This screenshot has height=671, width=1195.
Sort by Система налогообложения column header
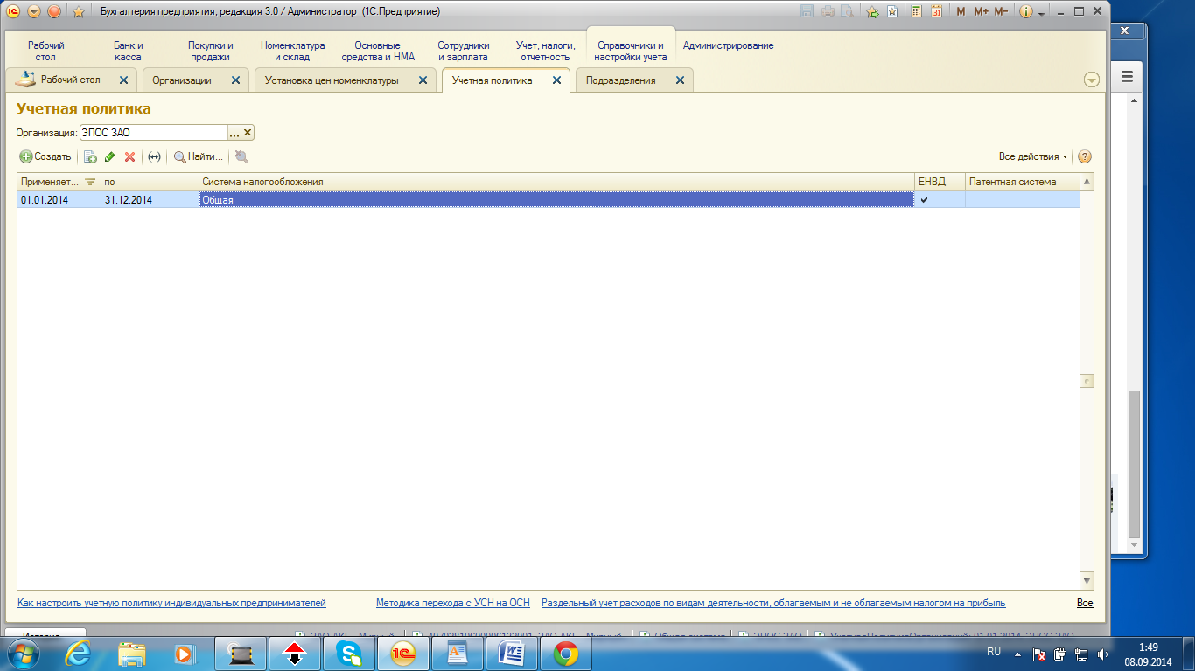(557, 182)
